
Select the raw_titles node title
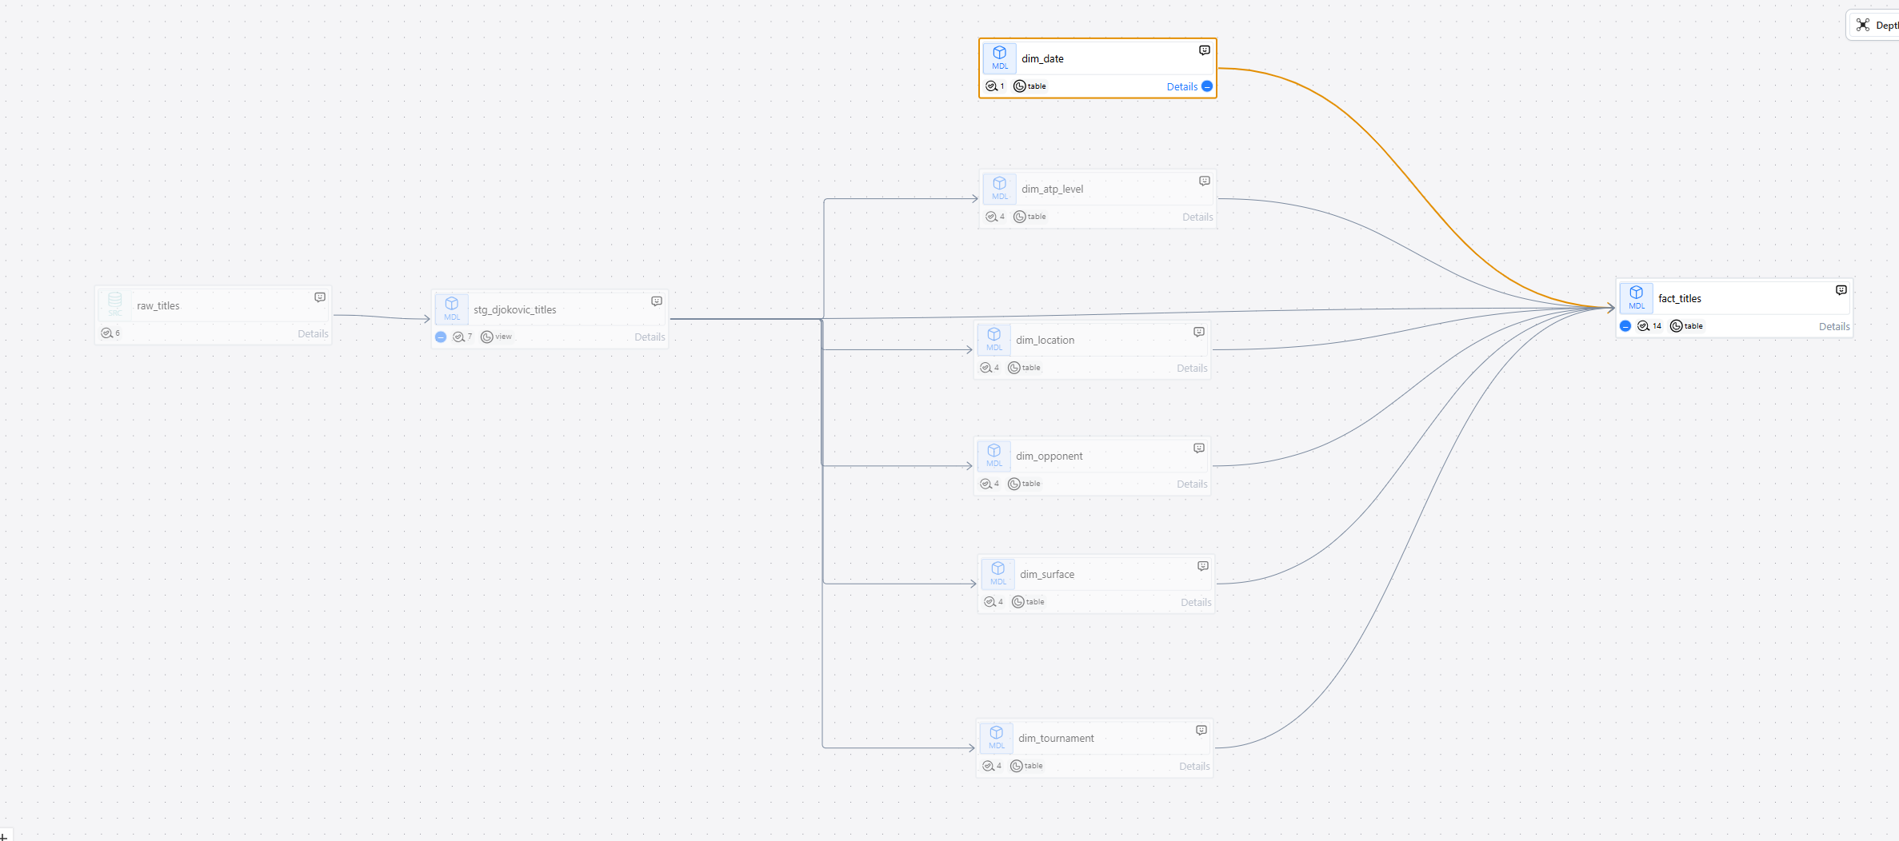[158, 306]
